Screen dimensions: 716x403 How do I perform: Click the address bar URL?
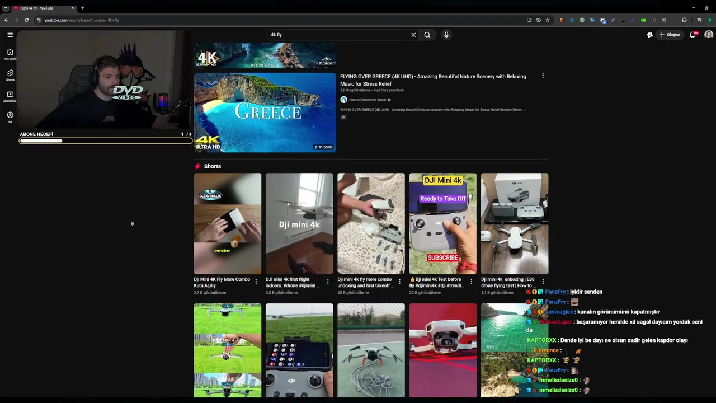82,20
